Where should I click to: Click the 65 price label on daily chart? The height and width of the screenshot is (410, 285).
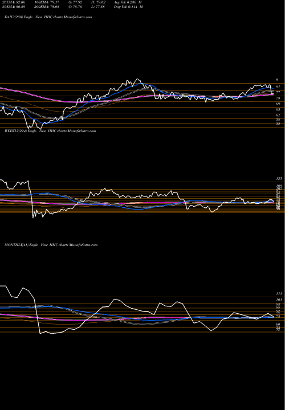point(278,109)
